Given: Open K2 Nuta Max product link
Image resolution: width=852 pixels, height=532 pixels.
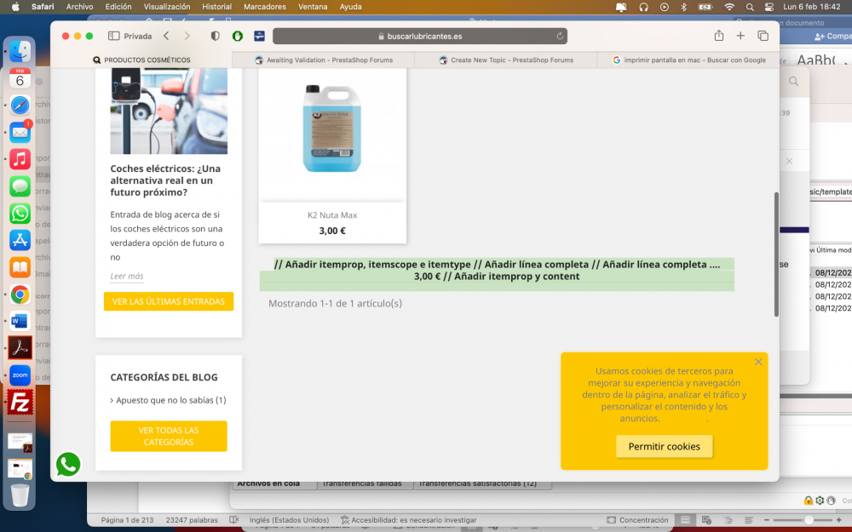Looking at the screenshot, I should (x=332, y=215).
